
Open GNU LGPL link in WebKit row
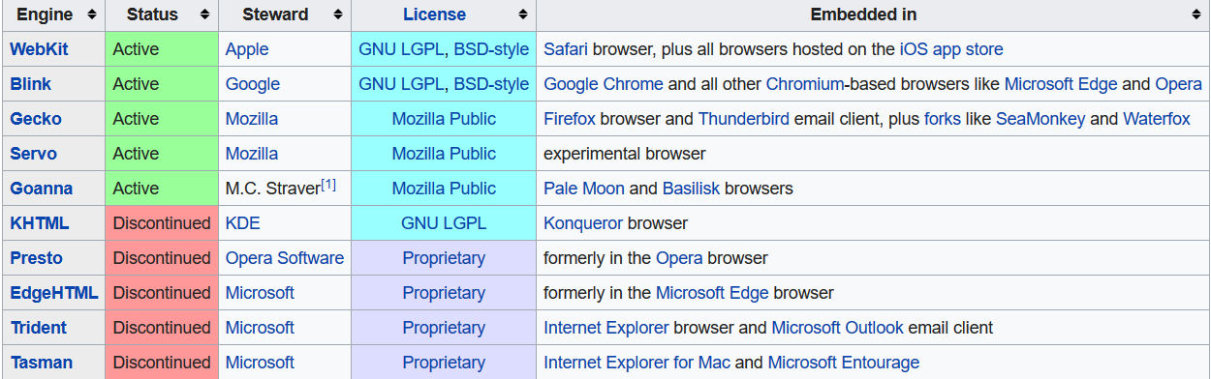click(401, 49)
